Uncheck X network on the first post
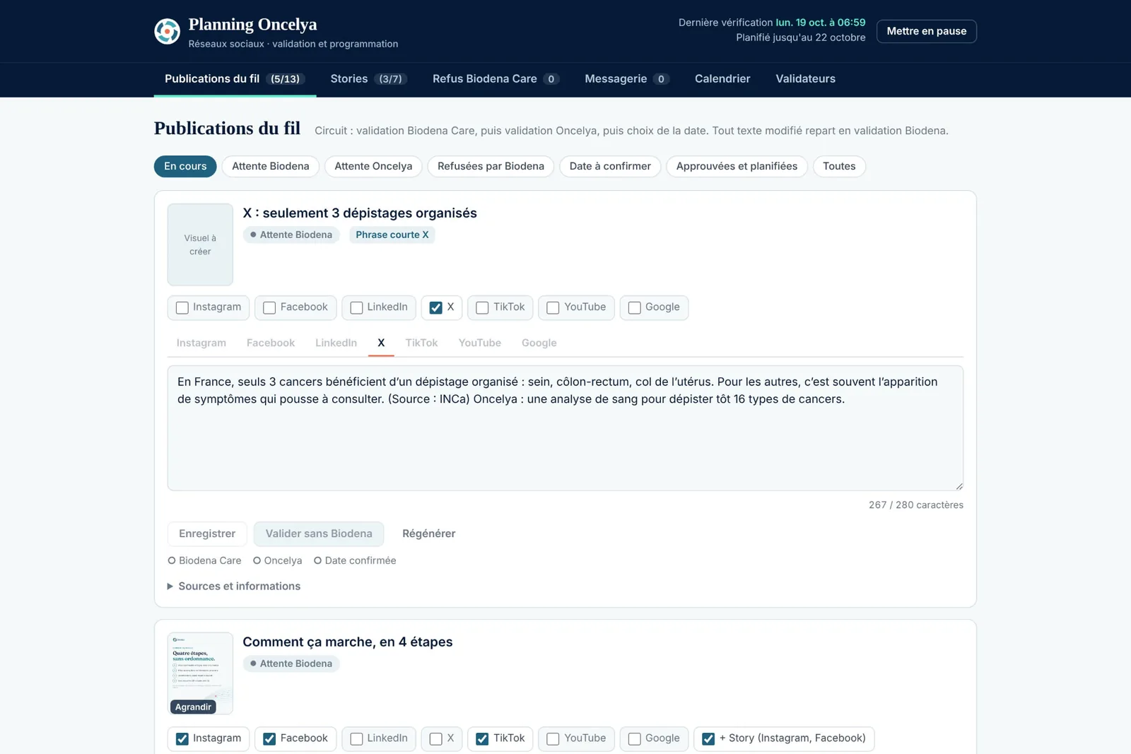This screenshot has height=754, width=1131. coord(436,307)
